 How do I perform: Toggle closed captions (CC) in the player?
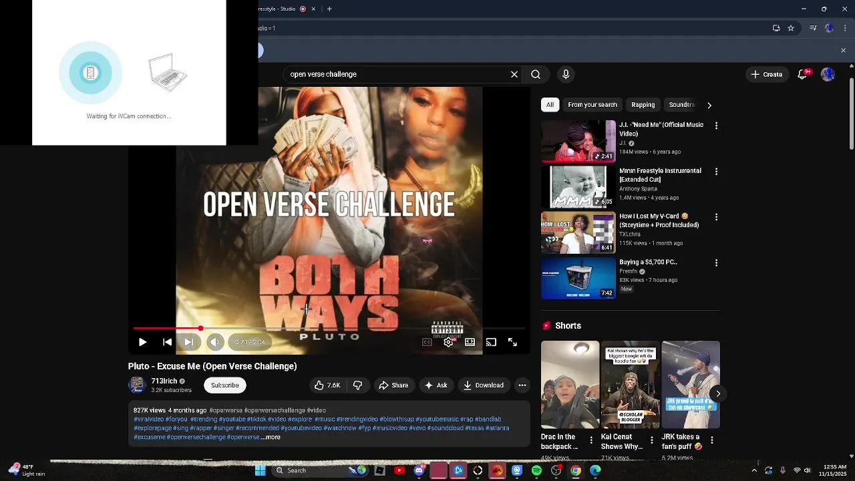427,342
